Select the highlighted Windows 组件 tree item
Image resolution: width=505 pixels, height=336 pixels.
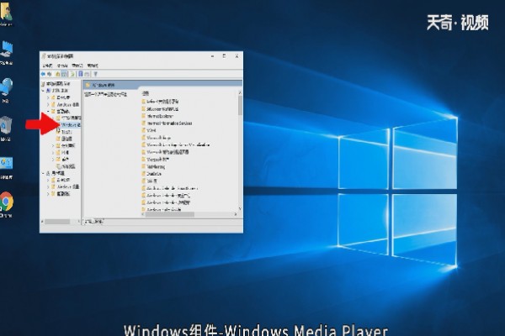[71, 125]
